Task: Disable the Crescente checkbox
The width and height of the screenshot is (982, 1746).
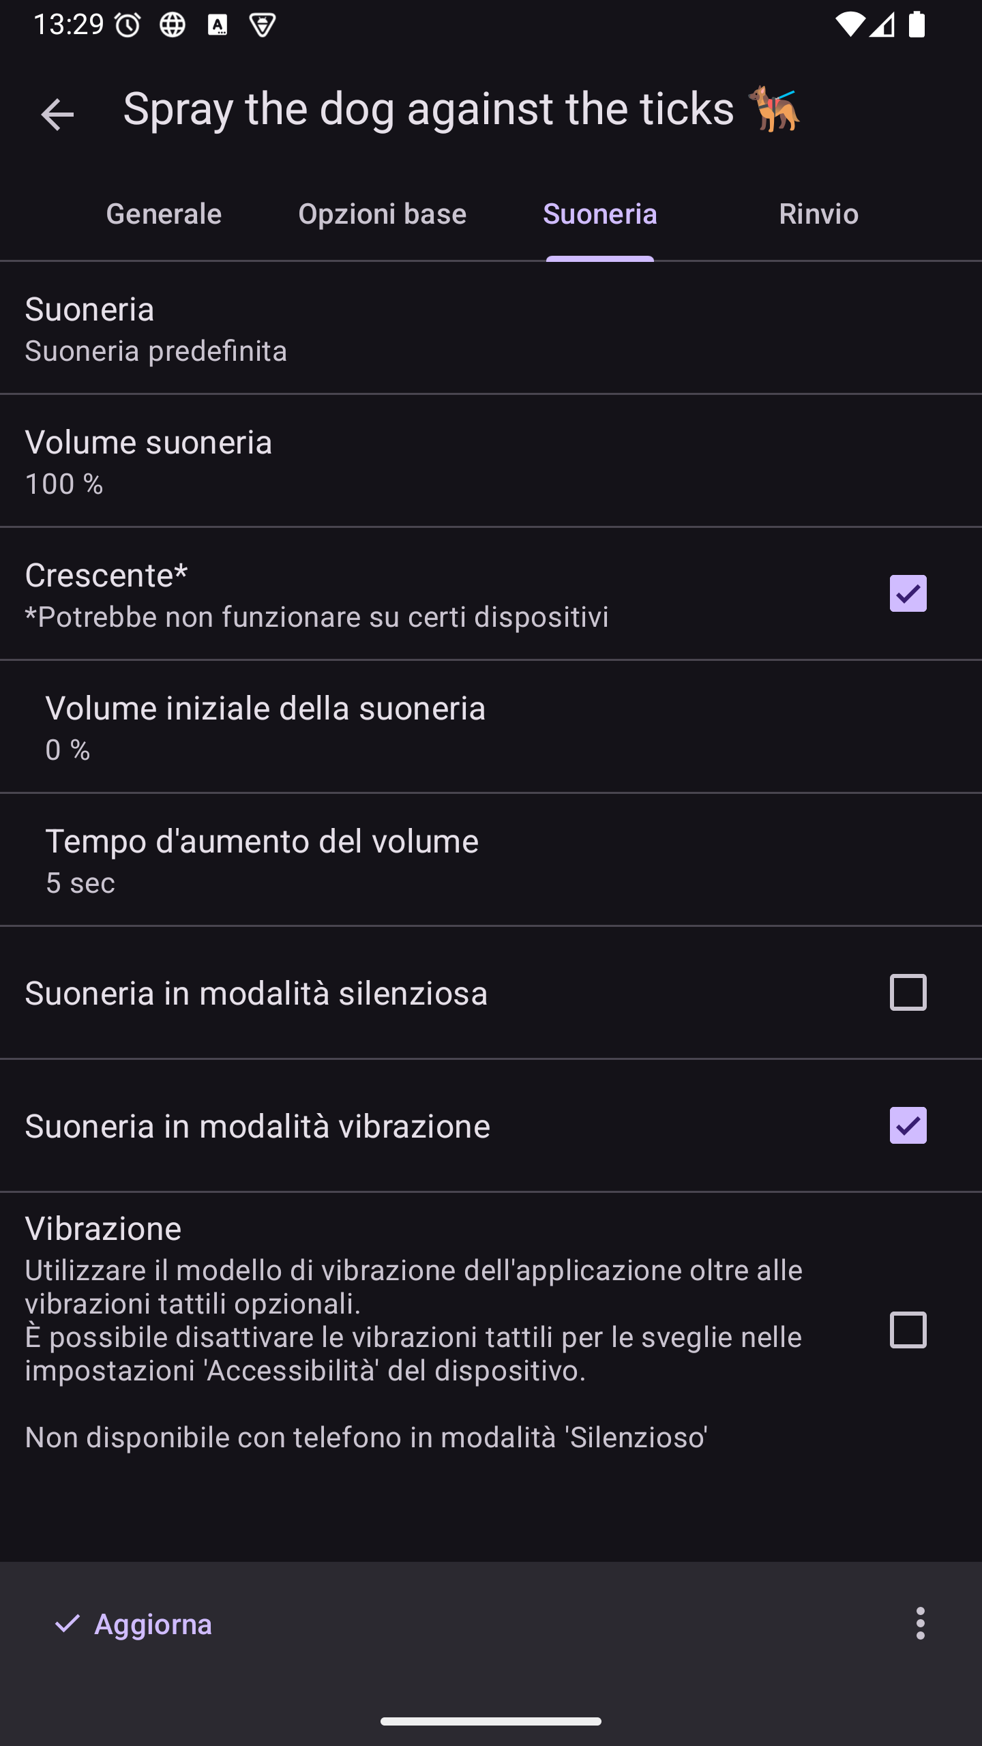Action: [x=908, y=593]
